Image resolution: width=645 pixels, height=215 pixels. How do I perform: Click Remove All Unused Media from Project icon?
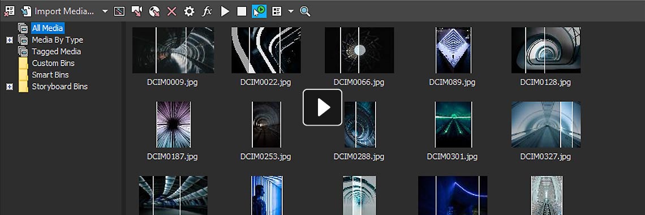tap(9, 11)
